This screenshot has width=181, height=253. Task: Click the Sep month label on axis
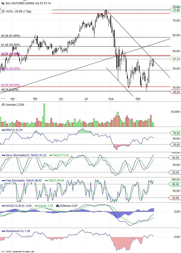tap(138, 99)
